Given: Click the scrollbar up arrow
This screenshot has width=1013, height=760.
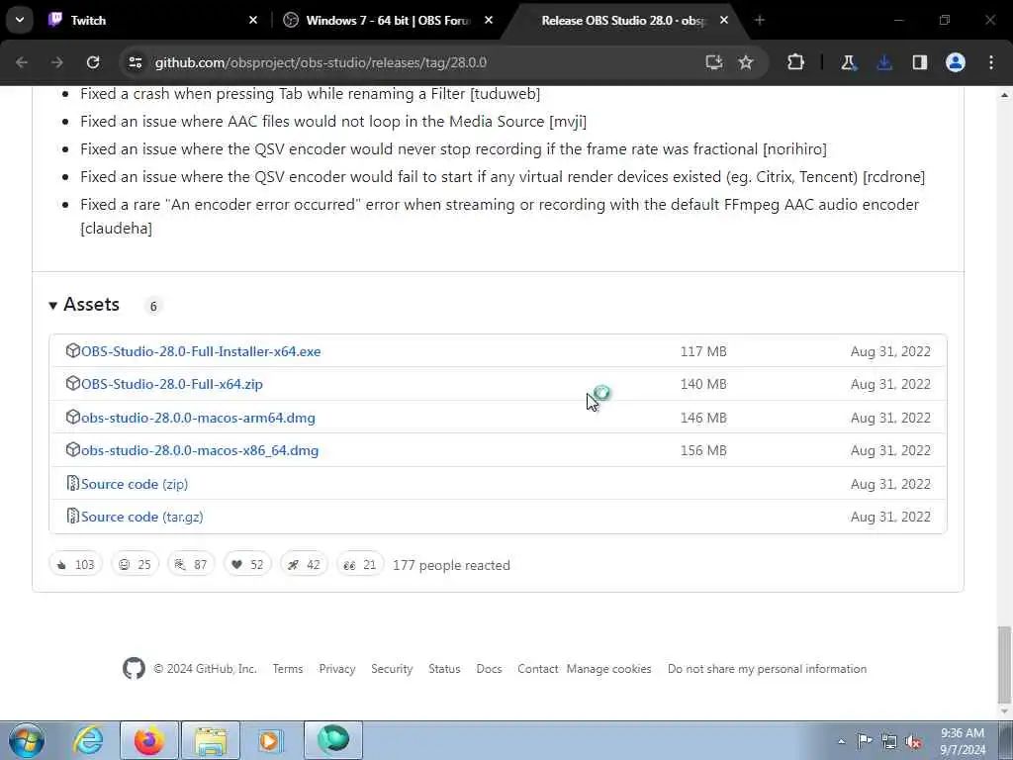Looking at the screenshot, I should pos(1004,95).
